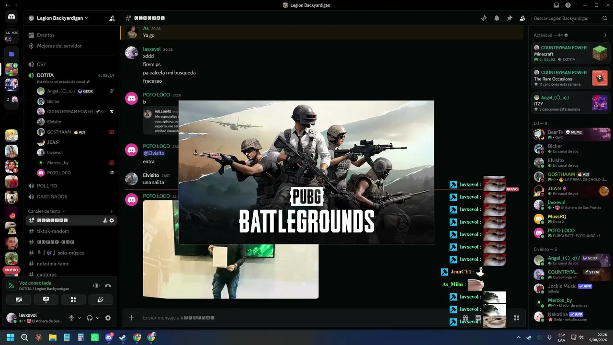Expand the Actividad panel arrow
Image resolution: width=613 pixels, height=345 pixels.
605,35
